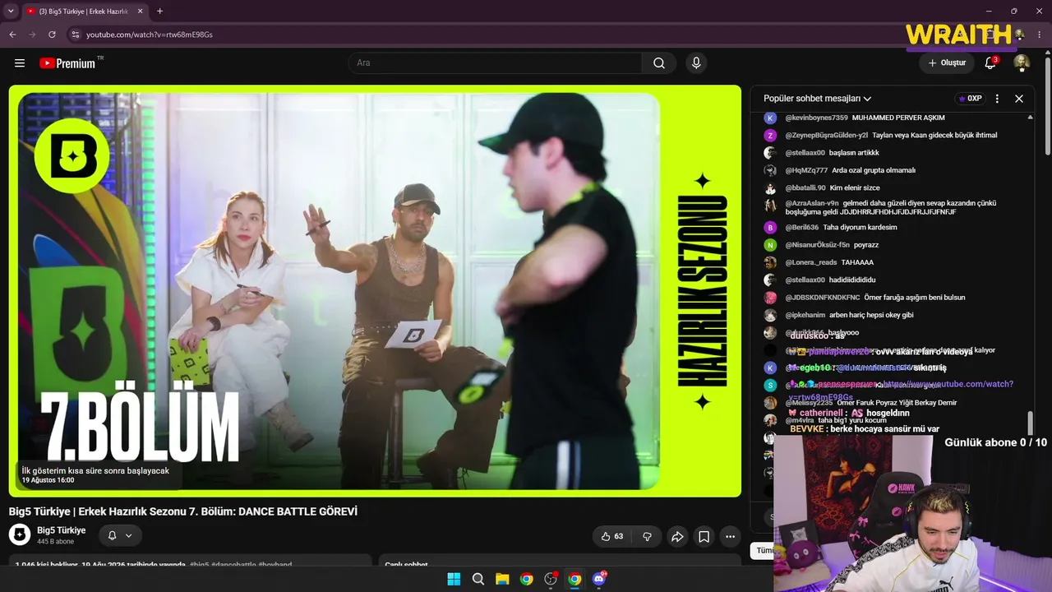Image resolution: width=1052 pixels, height=592 pixels.
Task: Click message 'Taha diyorum kardesim'
Action: pyautogui.click(x=860, y=227)
